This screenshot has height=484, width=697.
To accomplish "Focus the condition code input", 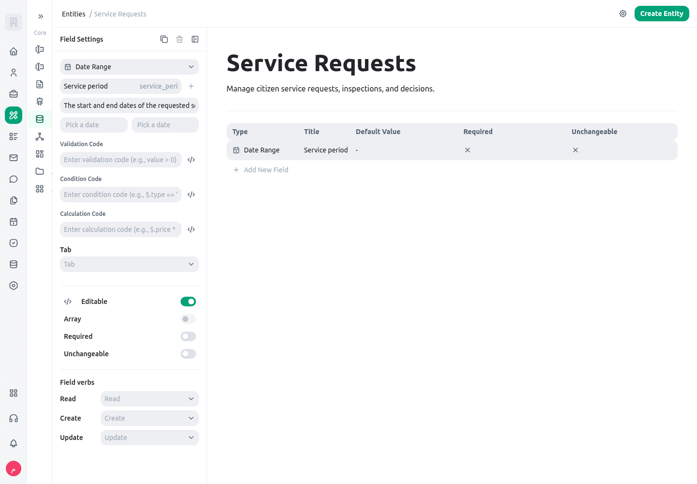I will coord(121,195).
